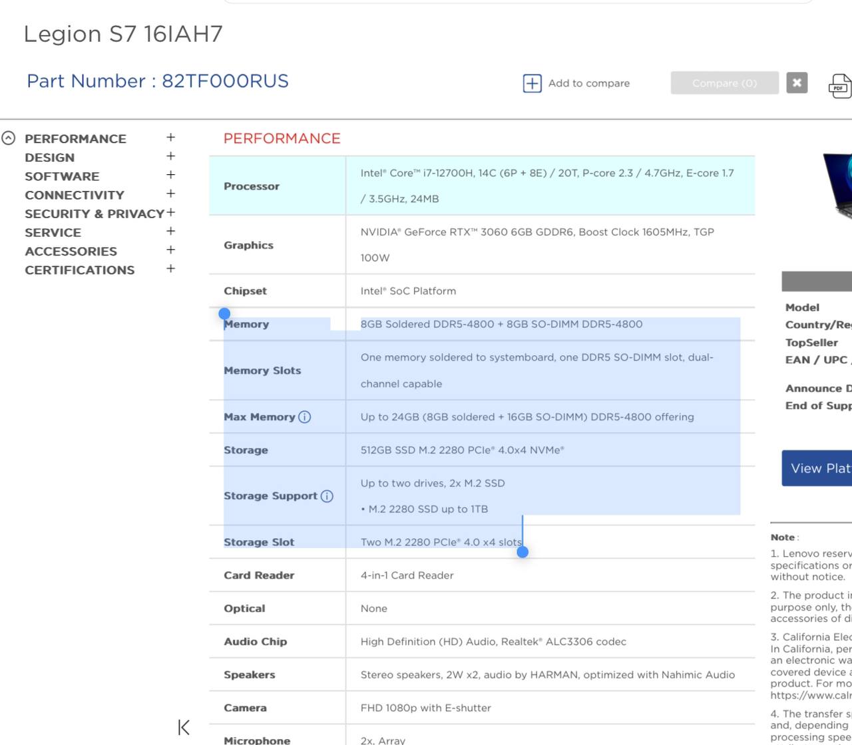Click the Storage Support info icon
This screenshot has height=745, width=852.
[x=327, y=496]
